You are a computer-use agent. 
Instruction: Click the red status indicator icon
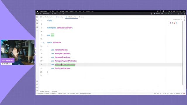click(x=184, y=94)
